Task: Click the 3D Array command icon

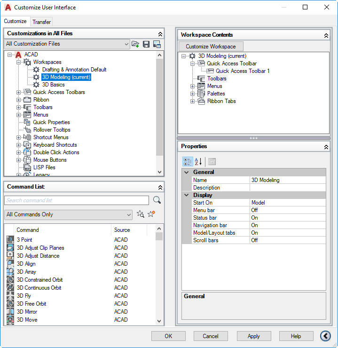Action: pos(10,271)
